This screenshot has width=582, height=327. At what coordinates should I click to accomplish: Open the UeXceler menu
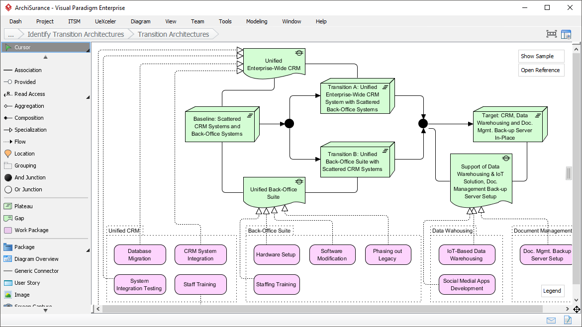105,21
